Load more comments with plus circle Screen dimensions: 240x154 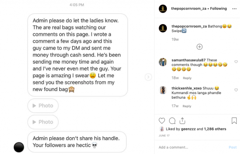pyautogui.click(x=199, y=47)
